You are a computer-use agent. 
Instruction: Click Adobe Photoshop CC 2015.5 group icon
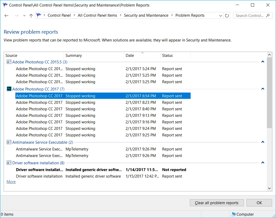[9, 62]
